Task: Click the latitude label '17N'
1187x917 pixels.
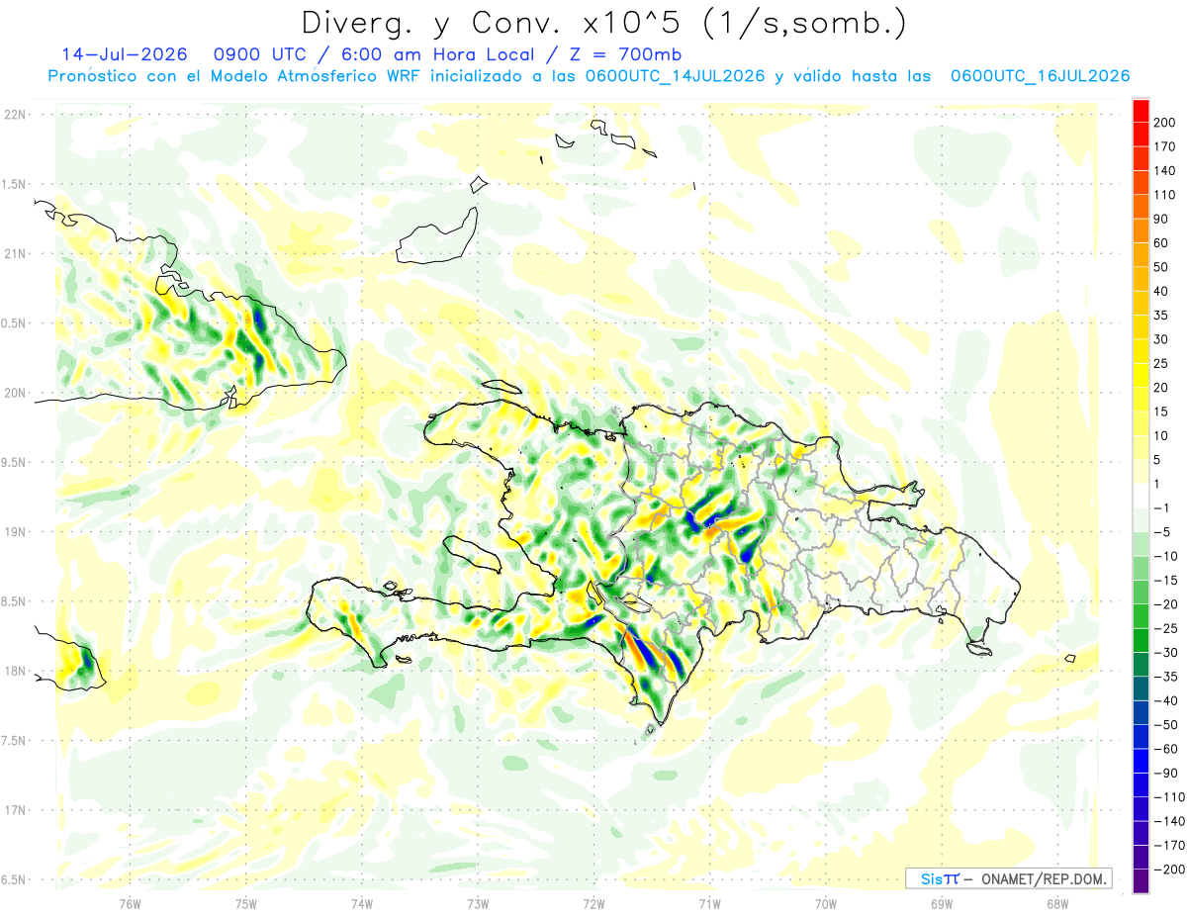Action: coord(14,810)
